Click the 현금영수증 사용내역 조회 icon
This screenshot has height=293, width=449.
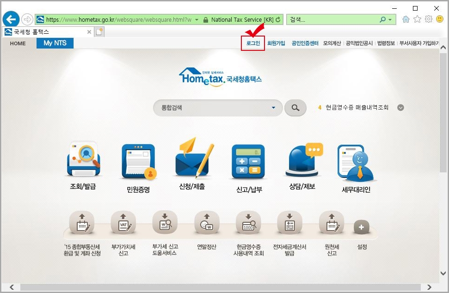(248, 223)
